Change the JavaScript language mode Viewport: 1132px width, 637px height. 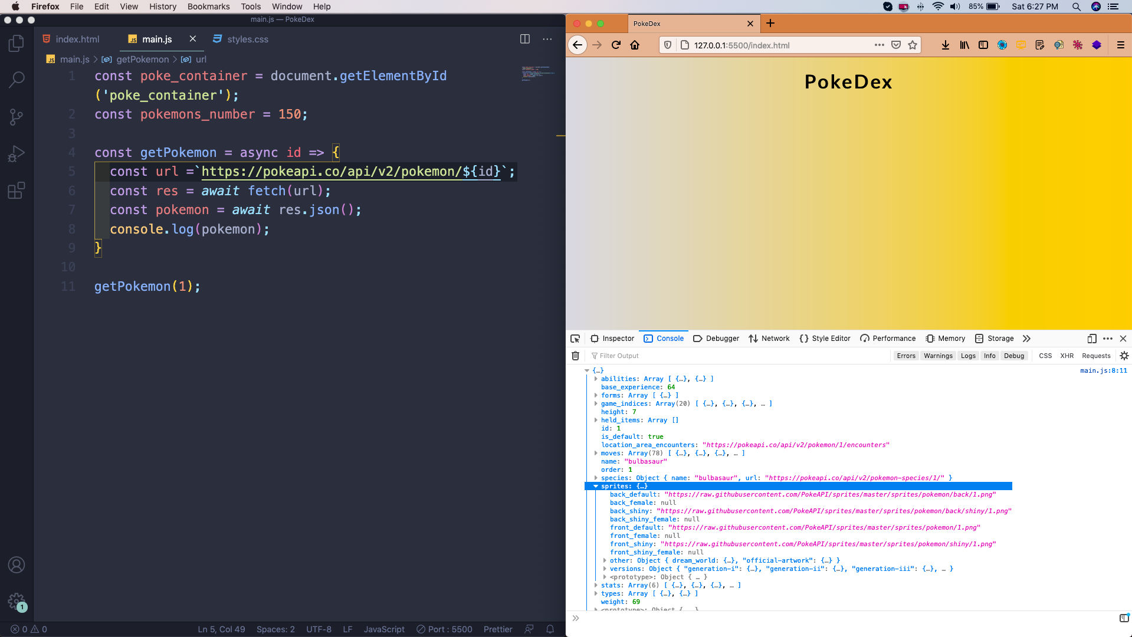tap(384, 629)
